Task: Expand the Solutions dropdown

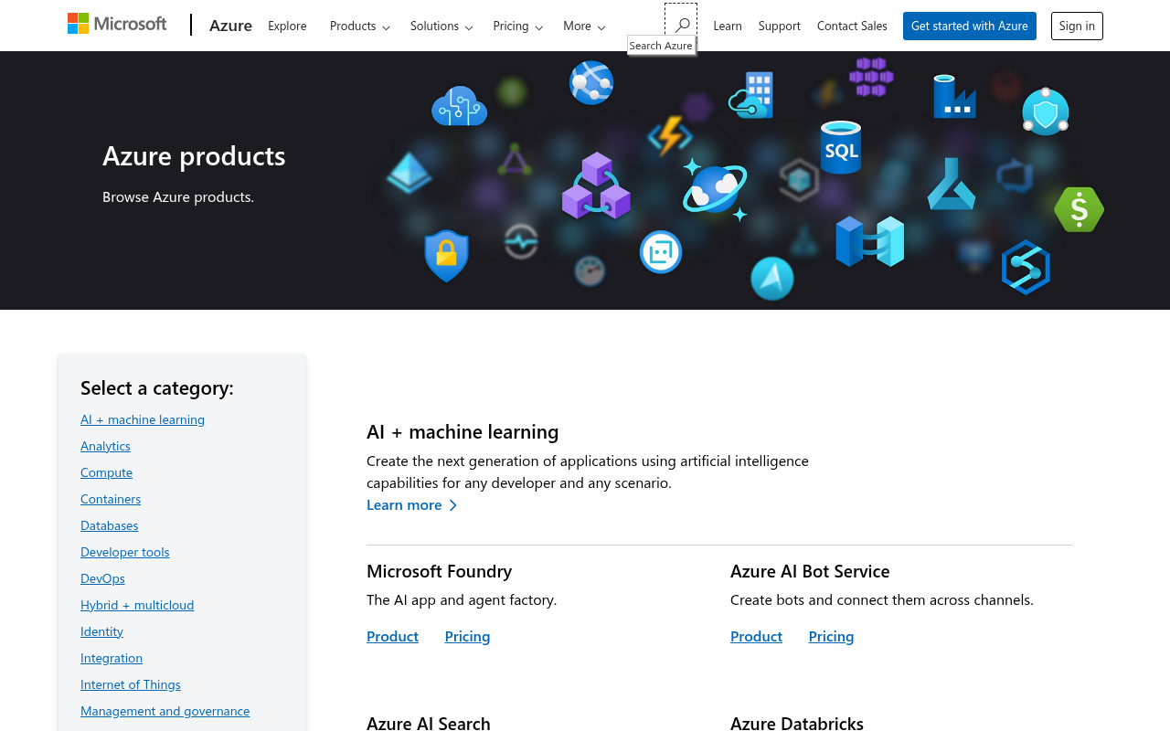Action: click(x=441, y=26)
